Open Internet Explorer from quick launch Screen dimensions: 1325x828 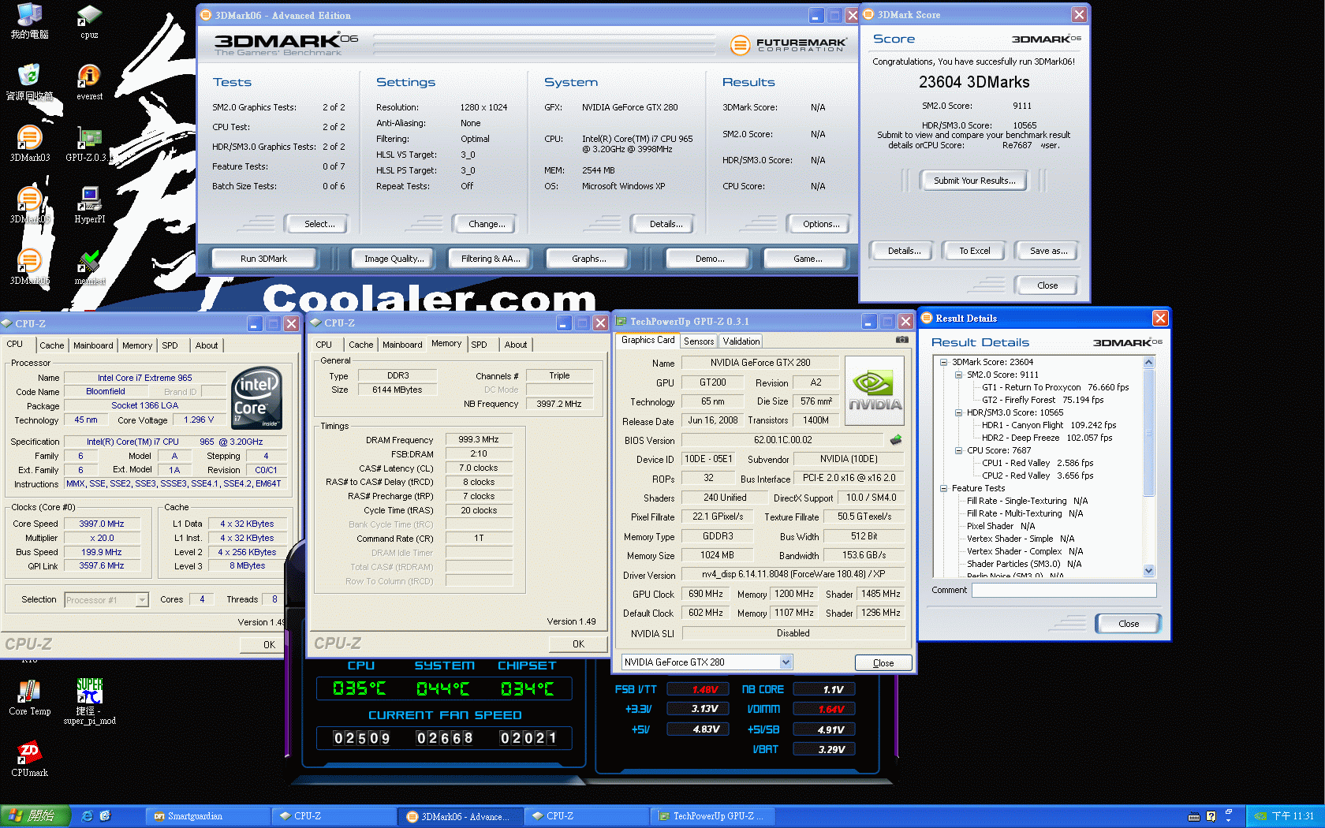88,816
